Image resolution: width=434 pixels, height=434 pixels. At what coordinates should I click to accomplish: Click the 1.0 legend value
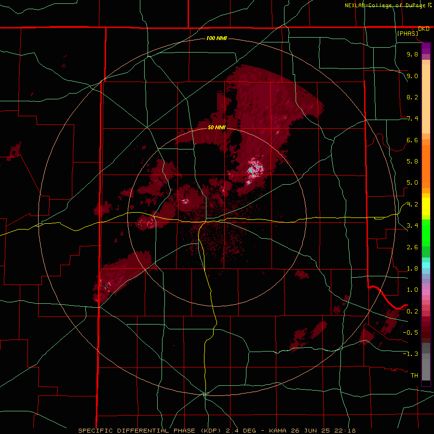(412, 290)
